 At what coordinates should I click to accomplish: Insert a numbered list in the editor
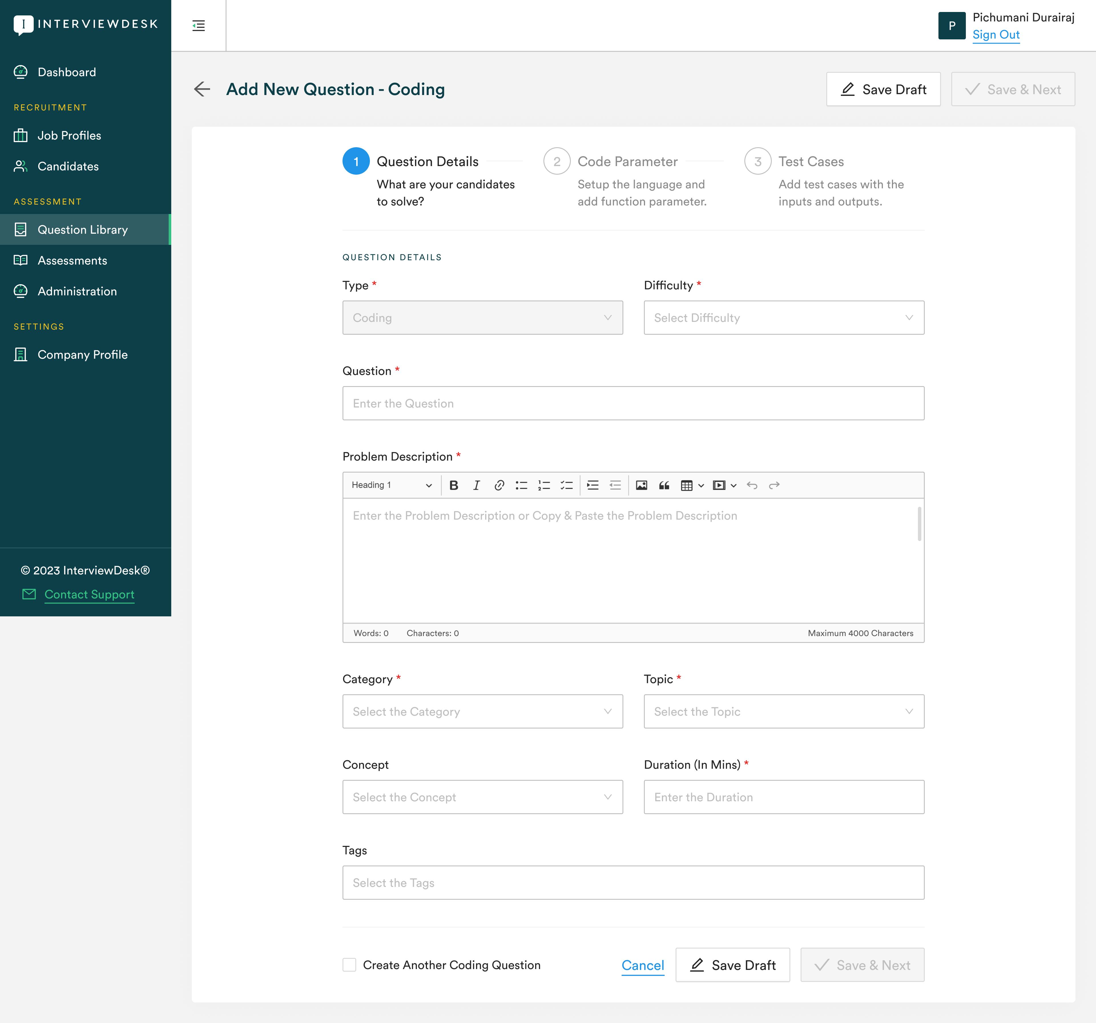pos(544,485)
